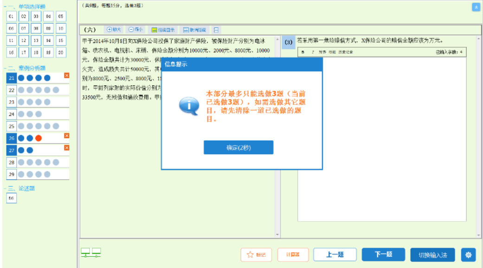The height and width of the screenshot is (268, 483).
Task: Click the 放大 zoom-in toolbar button
Action: point(114,30)
